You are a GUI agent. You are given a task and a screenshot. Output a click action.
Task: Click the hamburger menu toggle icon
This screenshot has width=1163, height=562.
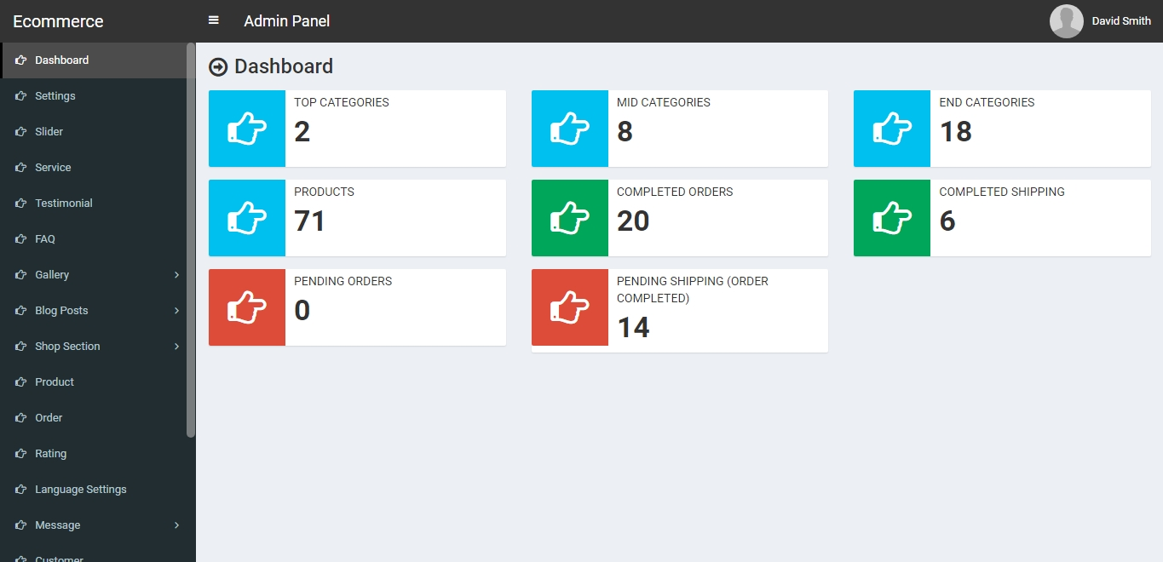coord(214,20)
